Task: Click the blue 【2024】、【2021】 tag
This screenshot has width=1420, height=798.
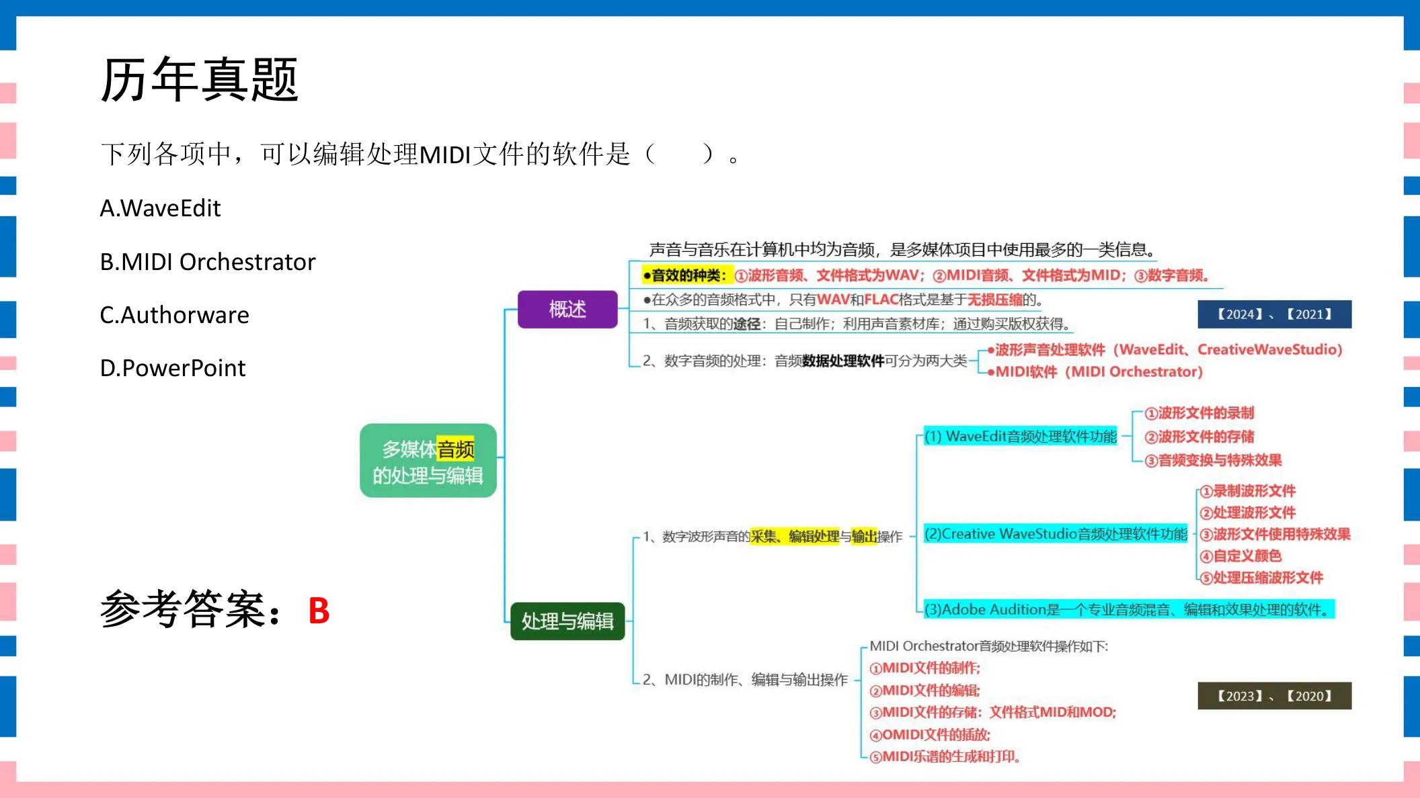Action: pyautogui.click(x=1274, y=314)
